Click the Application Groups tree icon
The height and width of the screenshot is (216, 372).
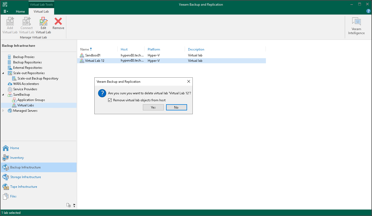(14, 100)
